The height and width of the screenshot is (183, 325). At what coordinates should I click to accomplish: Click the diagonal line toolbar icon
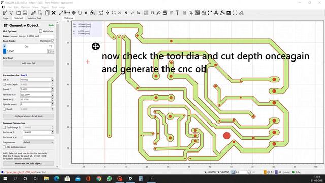coord(132,13)
